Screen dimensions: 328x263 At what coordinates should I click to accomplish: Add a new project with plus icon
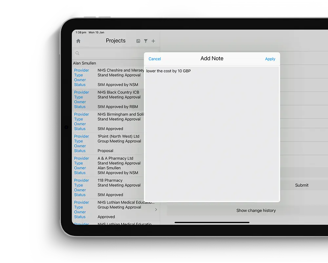click(x=153, y=41)
